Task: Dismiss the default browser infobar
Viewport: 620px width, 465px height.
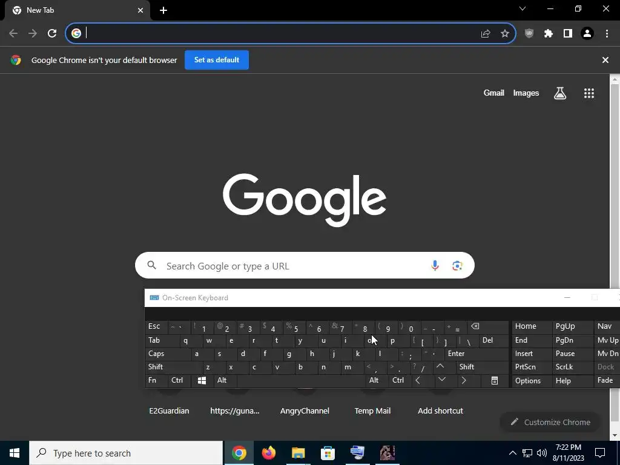Action: (x=605, y=60)
